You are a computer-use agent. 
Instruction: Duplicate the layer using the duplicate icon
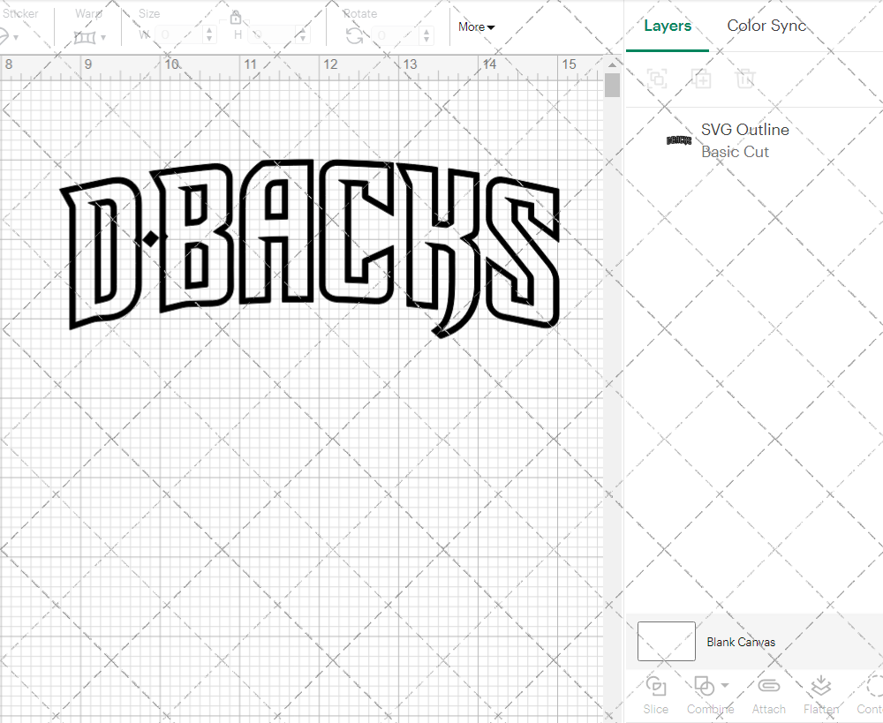pos(702,79)
